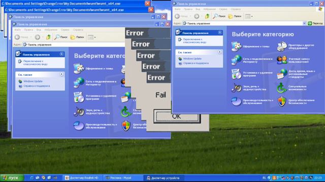Click Folders (Папки) in right Control Panel window

pos(235,16)
